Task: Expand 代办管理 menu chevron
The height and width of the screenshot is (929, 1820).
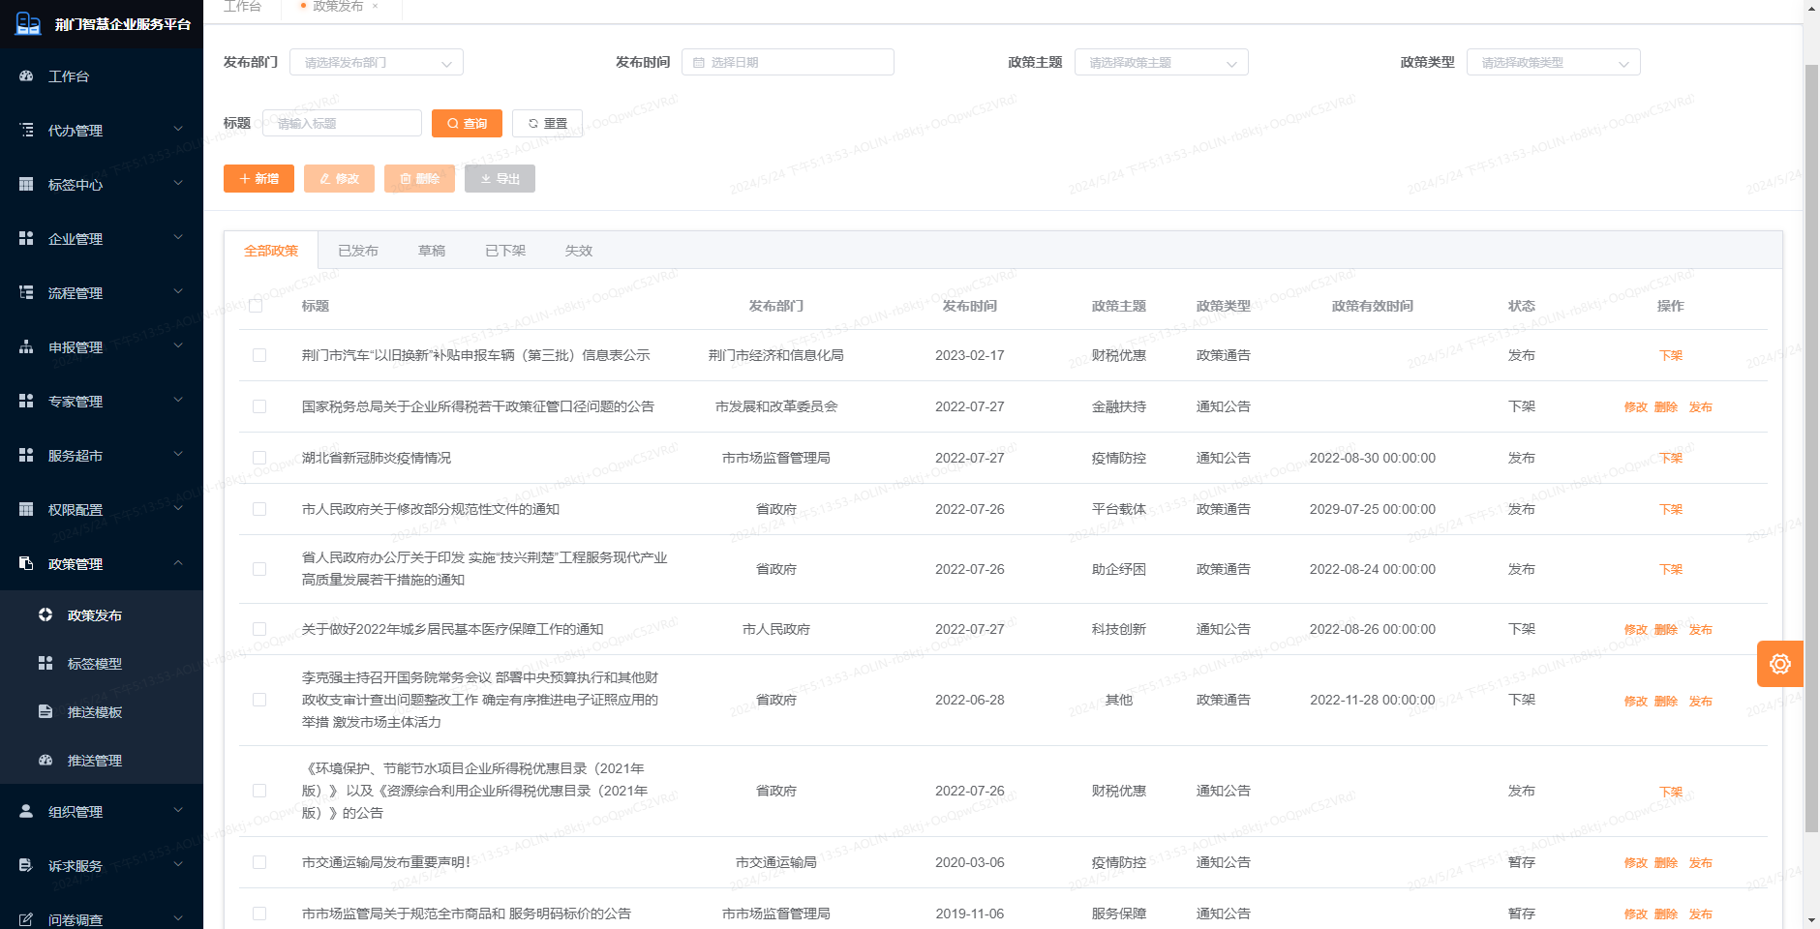Action: [178, 129]
